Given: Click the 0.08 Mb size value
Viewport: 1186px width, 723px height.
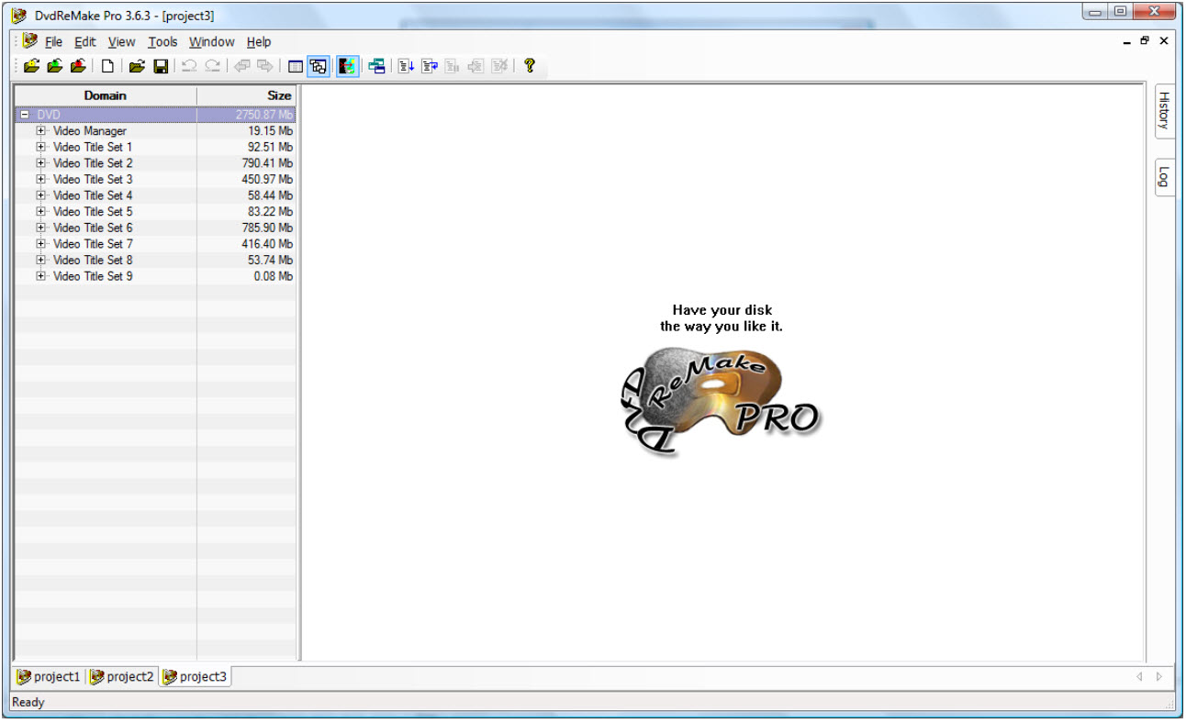Looking at the screenshot, I should click(274, 276).
